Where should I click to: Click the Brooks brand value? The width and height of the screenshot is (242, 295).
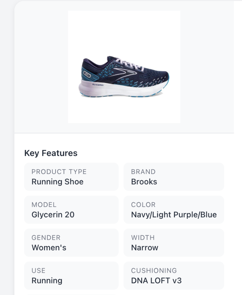pyautogui.click(x=144, y=182)
